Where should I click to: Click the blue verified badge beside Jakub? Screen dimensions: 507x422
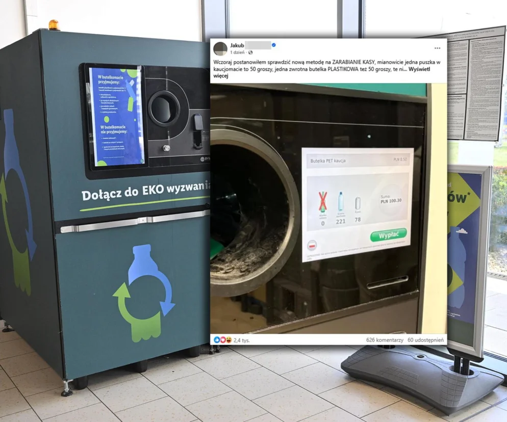(x=274, y=45)
